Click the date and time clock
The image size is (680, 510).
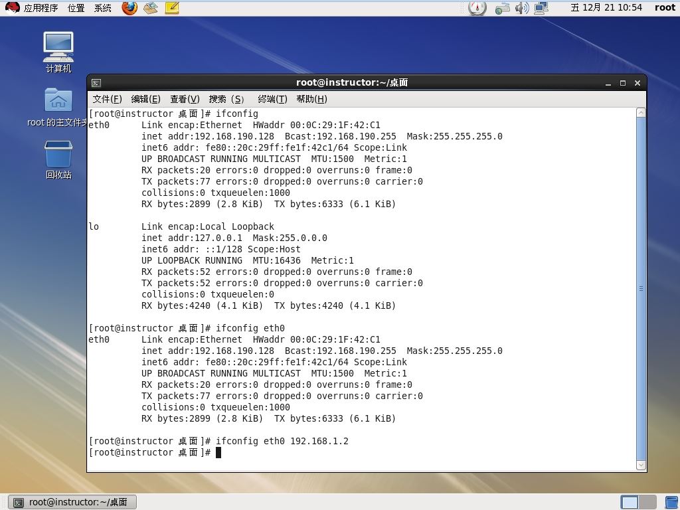pos(606,8)
